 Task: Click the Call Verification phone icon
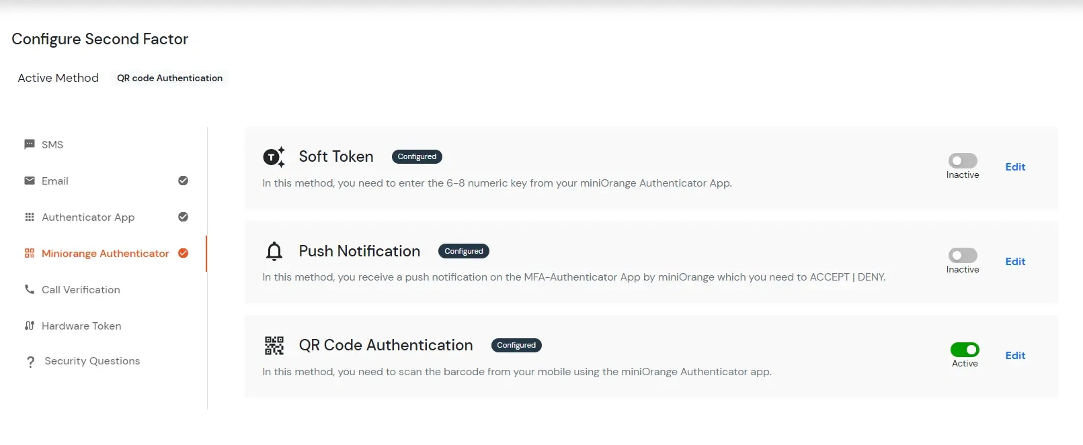pos(30,289)
